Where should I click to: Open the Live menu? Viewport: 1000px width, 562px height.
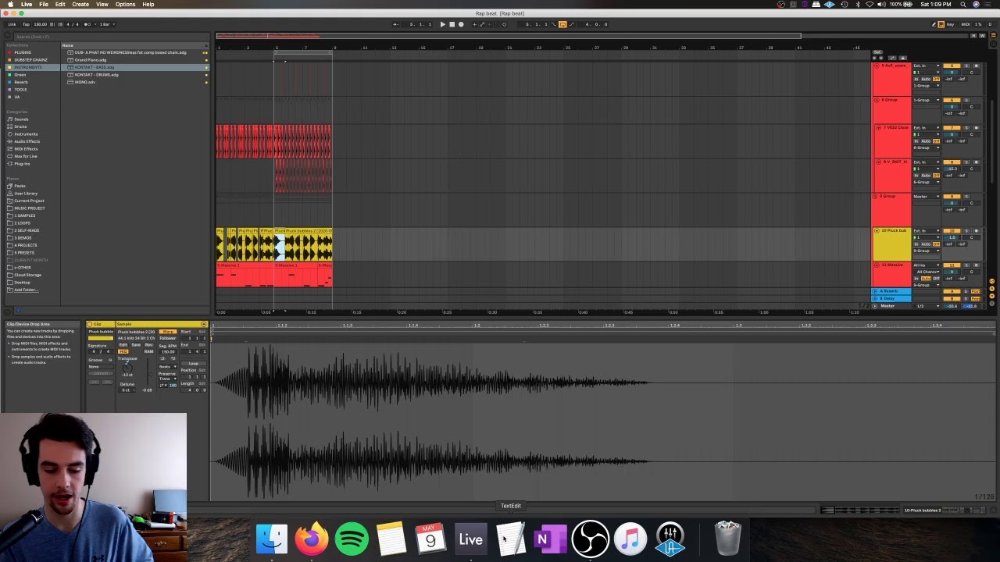click(x=27, y=4)
